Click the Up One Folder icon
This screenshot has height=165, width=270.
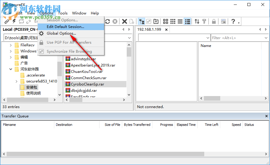156,21
